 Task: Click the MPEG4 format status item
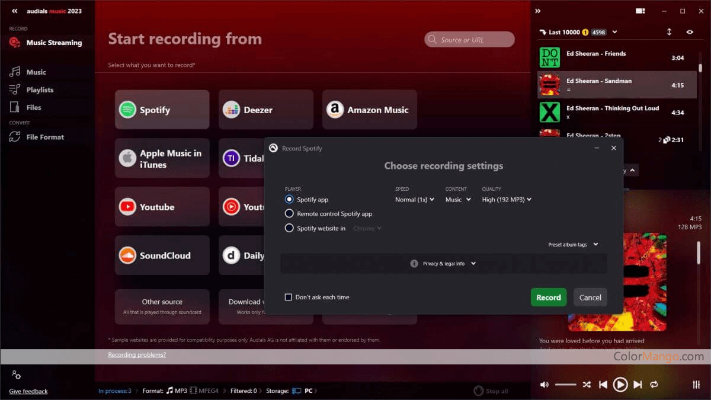point(204,391)
